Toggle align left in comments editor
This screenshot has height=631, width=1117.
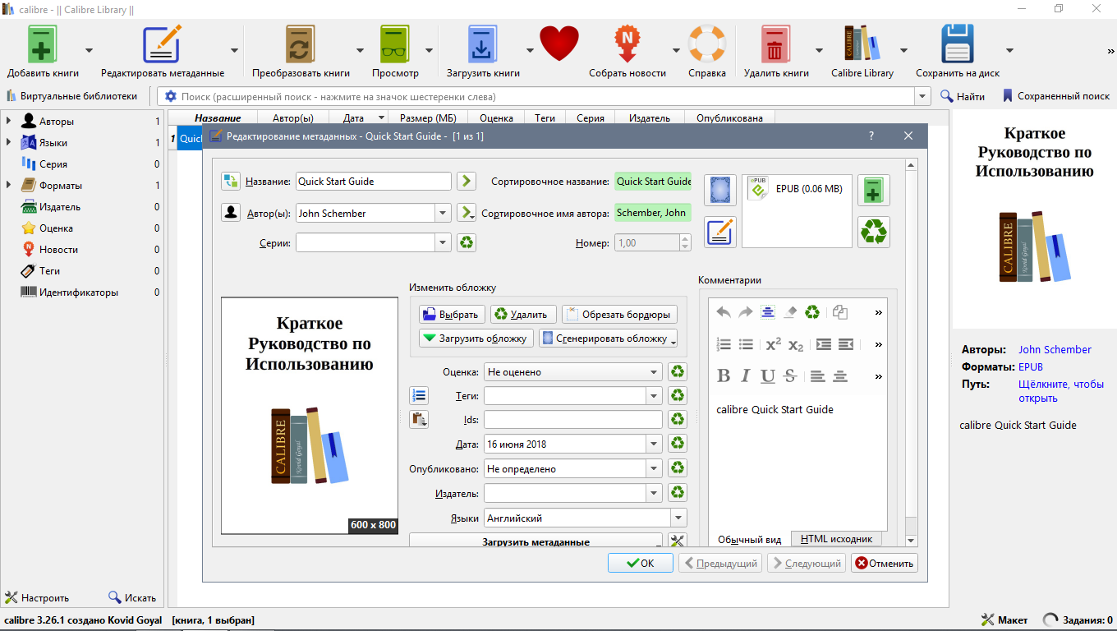tap(817, 376)
